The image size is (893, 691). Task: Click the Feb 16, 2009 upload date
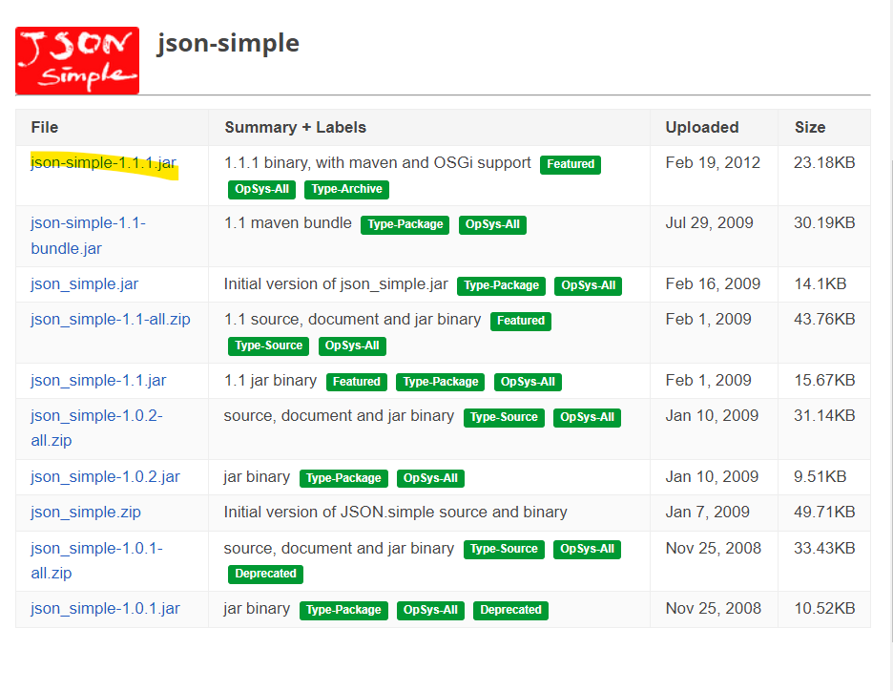pos(713,283)
